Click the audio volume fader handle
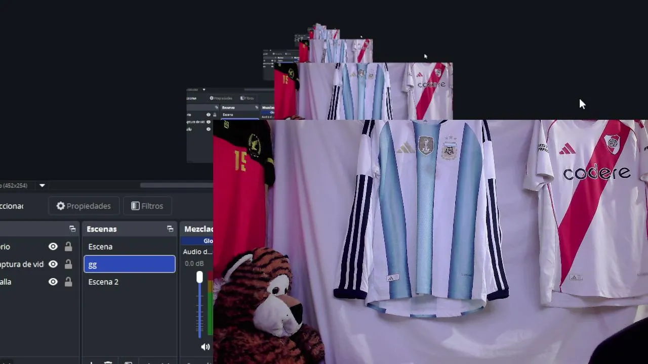Screen dimensions: 648x364 pos(199,277)
